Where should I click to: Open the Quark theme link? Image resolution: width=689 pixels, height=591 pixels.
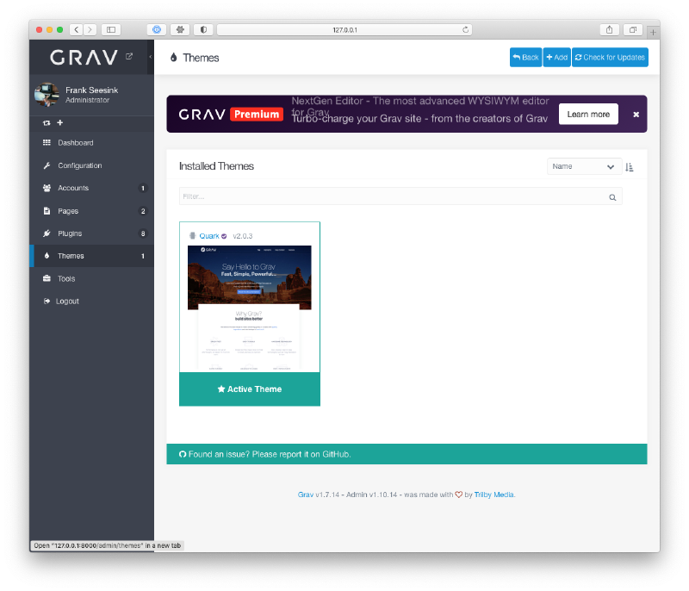coord(209,235)
